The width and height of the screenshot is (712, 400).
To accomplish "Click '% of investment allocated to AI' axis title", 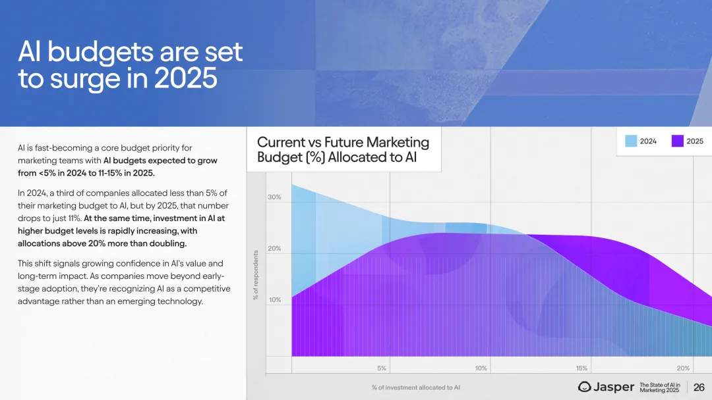I will (x=415, y=387).
